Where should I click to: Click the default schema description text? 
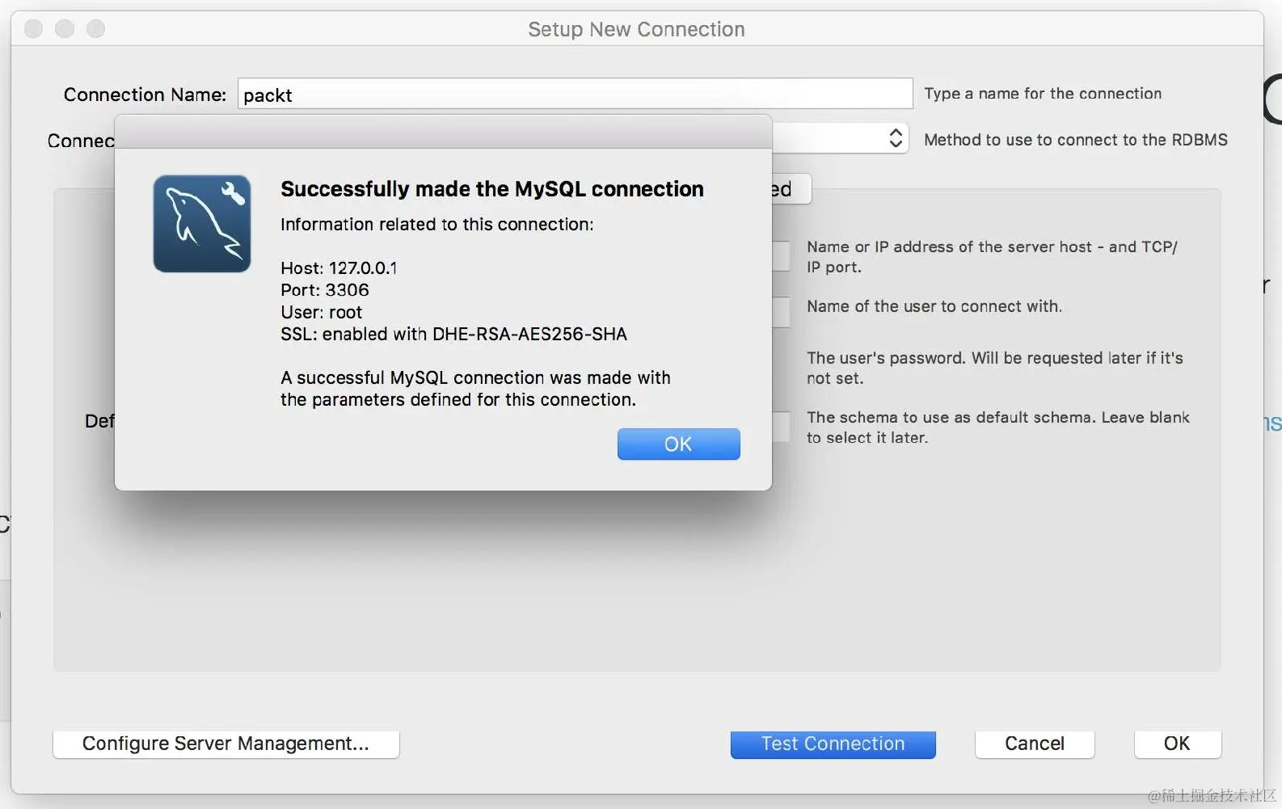coord(998,428)
